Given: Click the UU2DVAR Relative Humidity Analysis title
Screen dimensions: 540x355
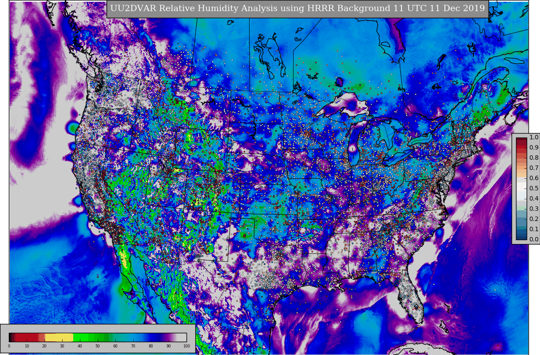Looking at the screenshot, I should pyautogui.click(x=298, y=8).
